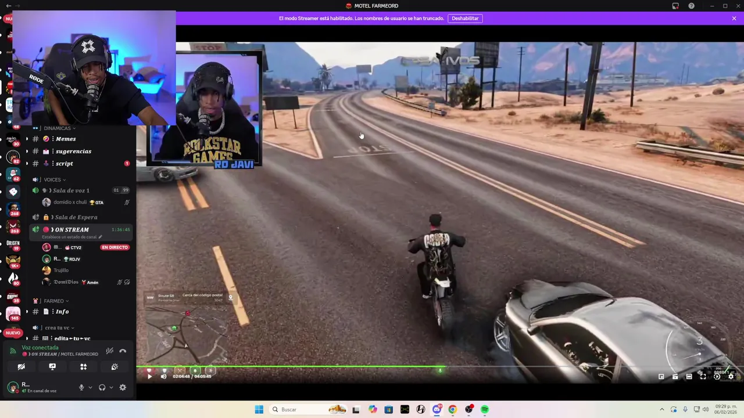Open the soundboard icon
Screen dimensions: 744x418
(x=115, y=367)
